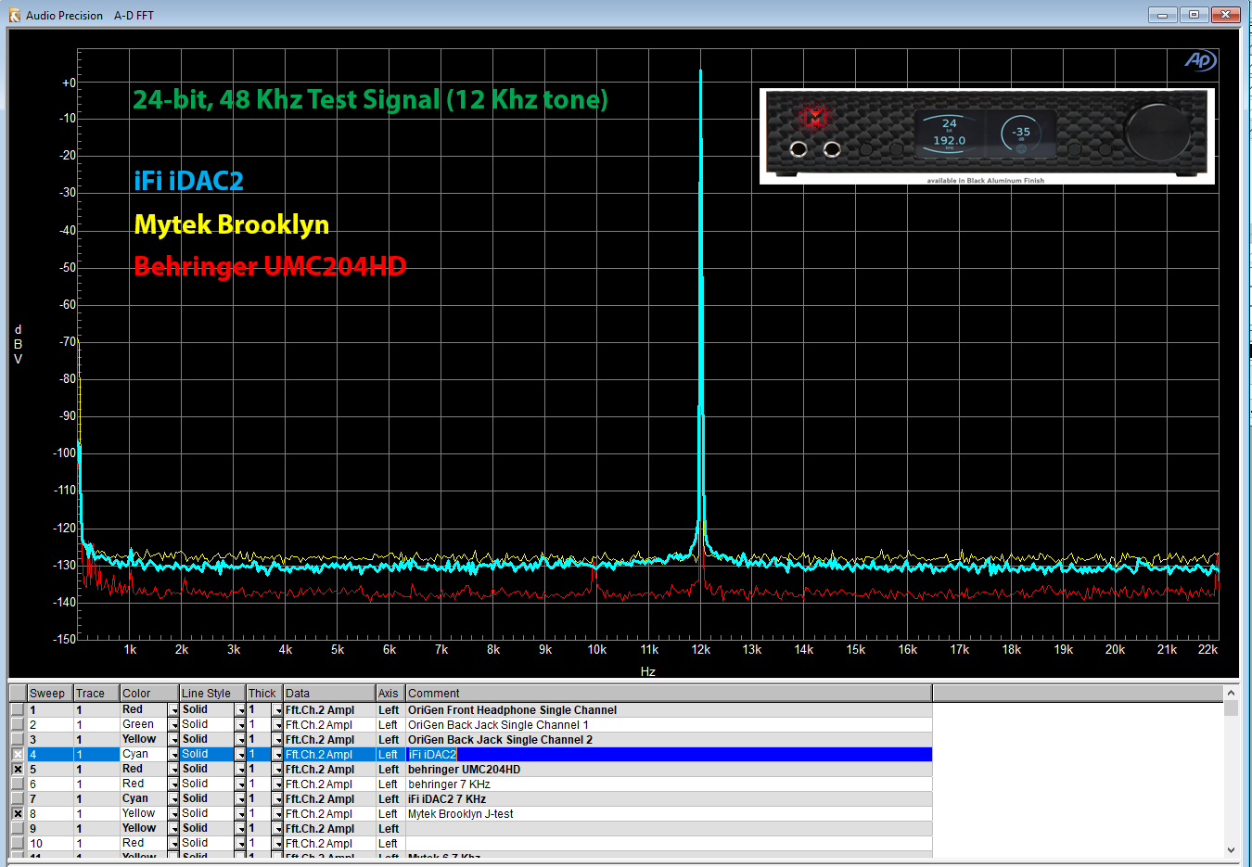Click the Mytek Brooklyn device image

pos(987,136)
